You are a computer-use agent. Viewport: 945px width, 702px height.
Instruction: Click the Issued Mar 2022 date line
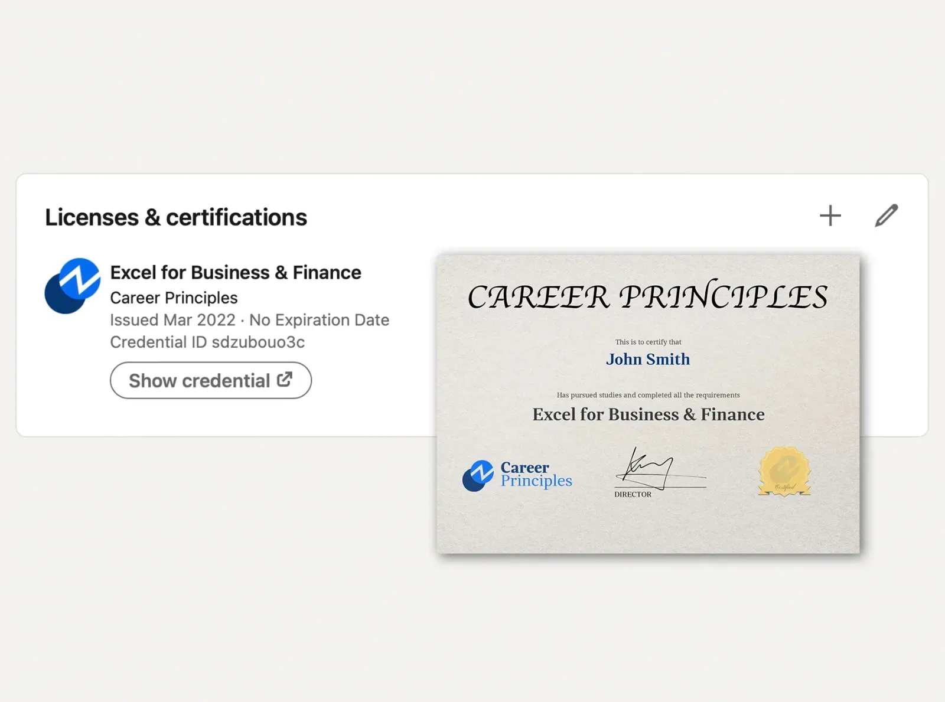click(249, 320)
